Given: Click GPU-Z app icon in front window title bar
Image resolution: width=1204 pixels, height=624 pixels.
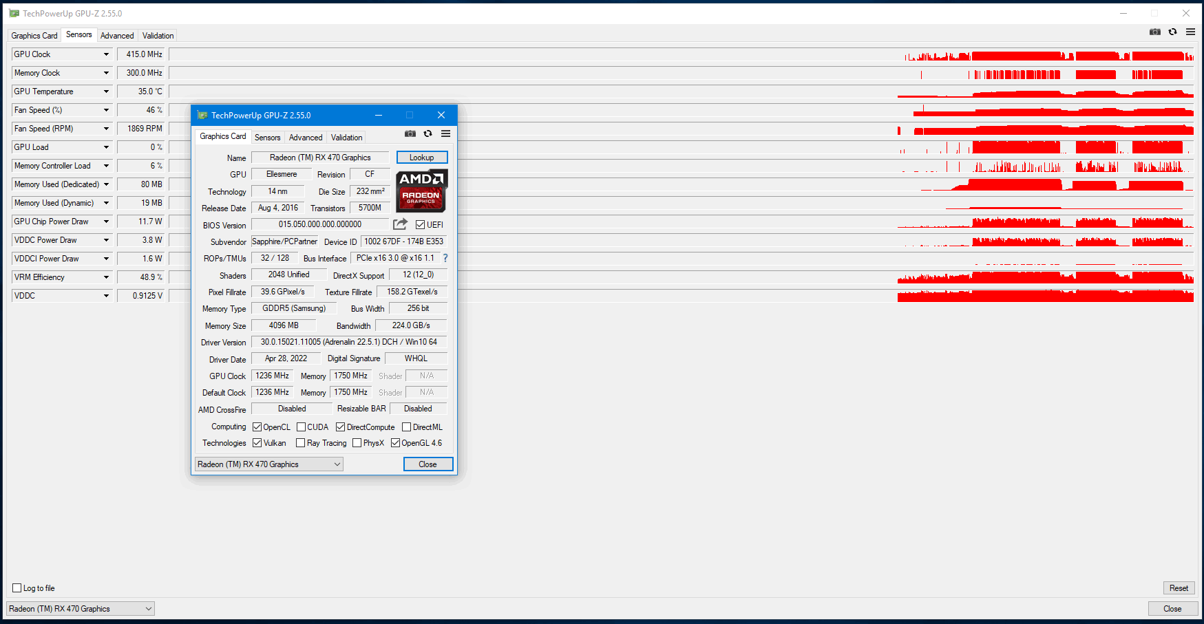Looking at the screenshot, I should tap(202, 115).
